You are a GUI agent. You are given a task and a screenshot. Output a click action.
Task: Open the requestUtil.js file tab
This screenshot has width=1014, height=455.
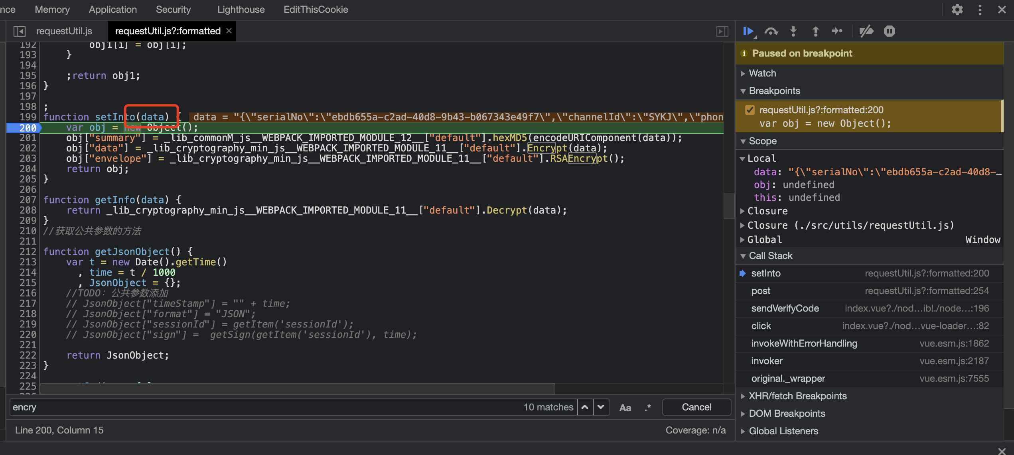64,31
